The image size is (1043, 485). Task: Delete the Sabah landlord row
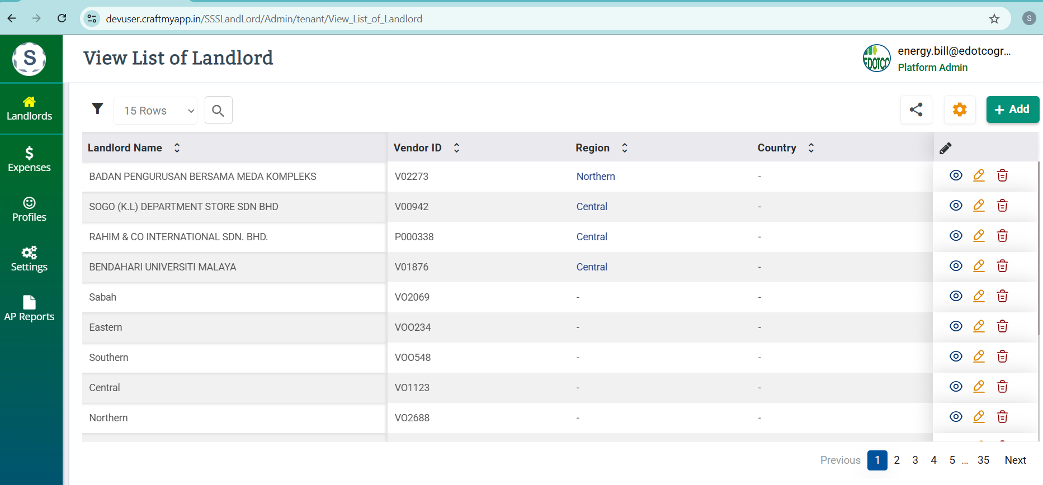[x=1002, y=296]
